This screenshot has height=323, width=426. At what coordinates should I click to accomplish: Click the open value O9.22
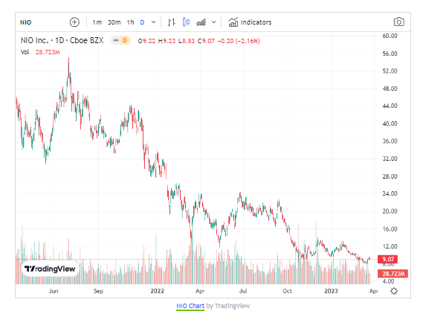point(146,41)
